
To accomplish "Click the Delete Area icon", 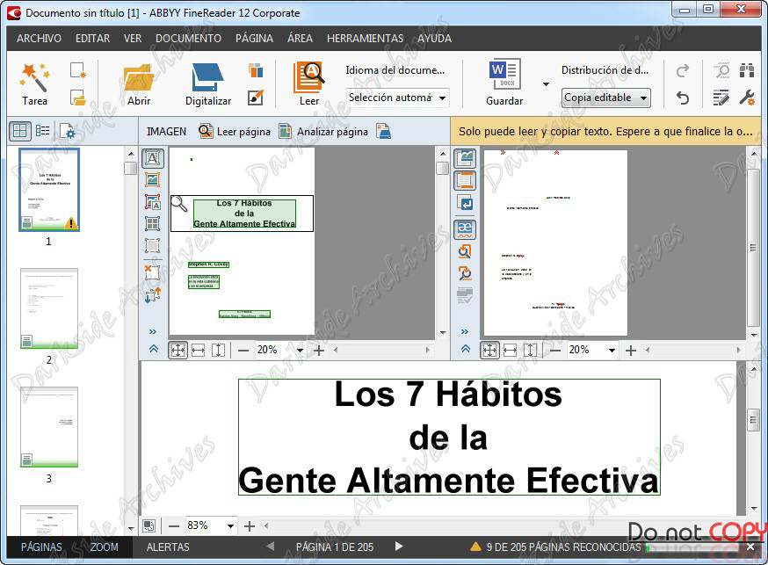I will [x=154, y=274].
